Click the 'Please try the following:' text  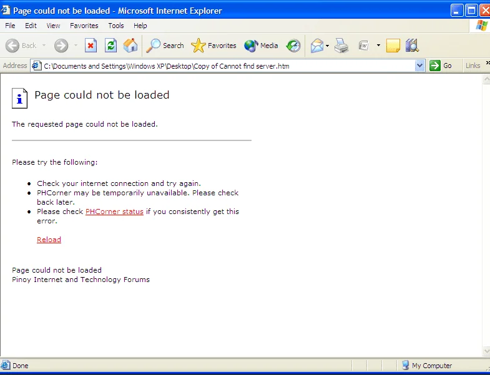click(x=55, y=162)
